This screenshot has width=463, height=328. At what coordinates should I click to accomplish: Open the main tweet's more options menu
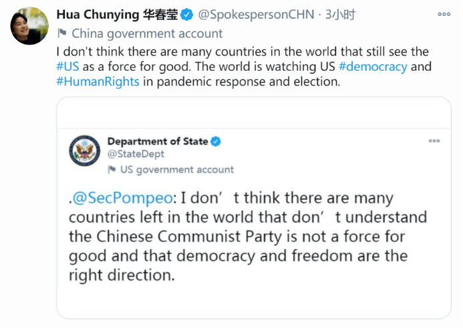point(444,14)
